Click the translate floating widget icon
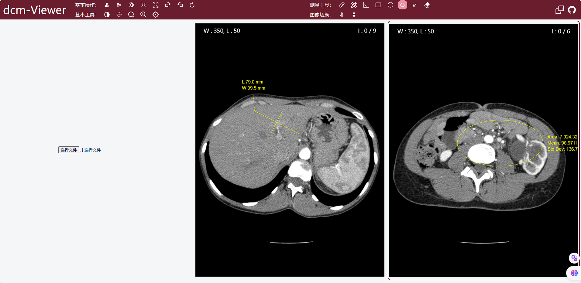Viewport: 581px width, 283px height. tap(574, 258)
